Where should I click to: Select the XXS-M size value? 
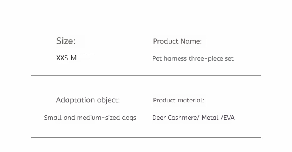[66, 58]
